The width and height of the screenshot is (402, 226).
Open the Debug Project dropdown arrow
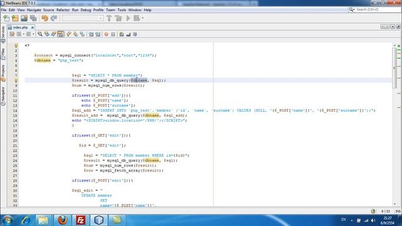click(x=143, y=18)
